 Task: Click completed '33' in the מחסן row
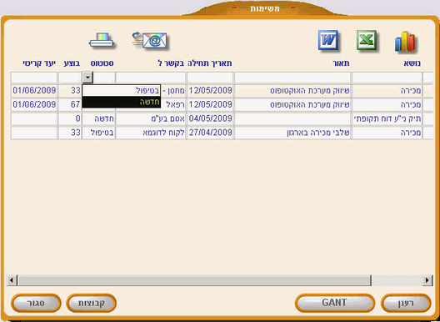click(70, 90)
